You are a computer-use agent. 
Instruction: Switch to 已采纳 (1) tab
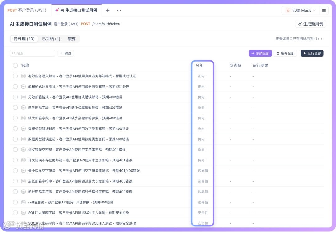pyautogui.click(x=51, y=39)
